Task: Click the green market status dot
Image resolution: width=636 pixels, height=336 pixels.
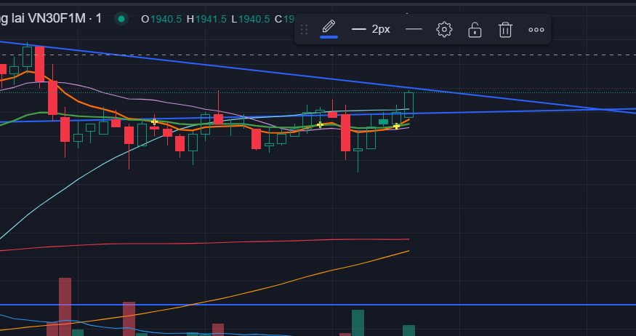Action: click(121, 19)
